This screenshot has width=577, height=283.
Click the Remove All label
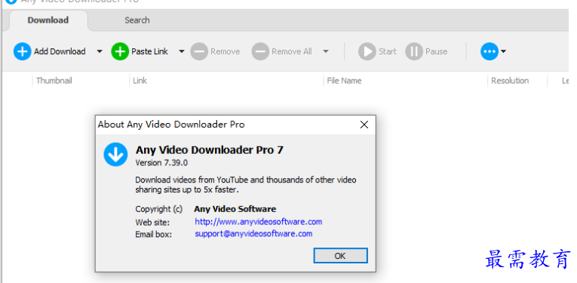[291, 51]
